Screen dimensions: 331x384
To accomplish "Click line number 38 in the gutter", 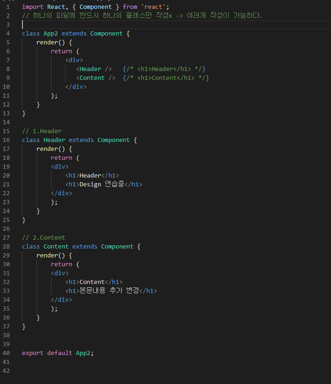I will [x=7, y=335].
